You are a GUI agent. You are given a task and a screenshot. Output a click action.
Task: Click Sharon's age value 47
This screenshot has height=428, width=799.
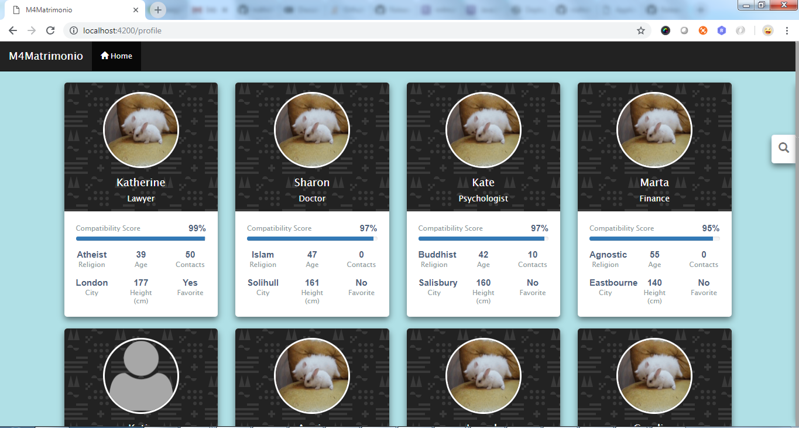pos(312,255)
